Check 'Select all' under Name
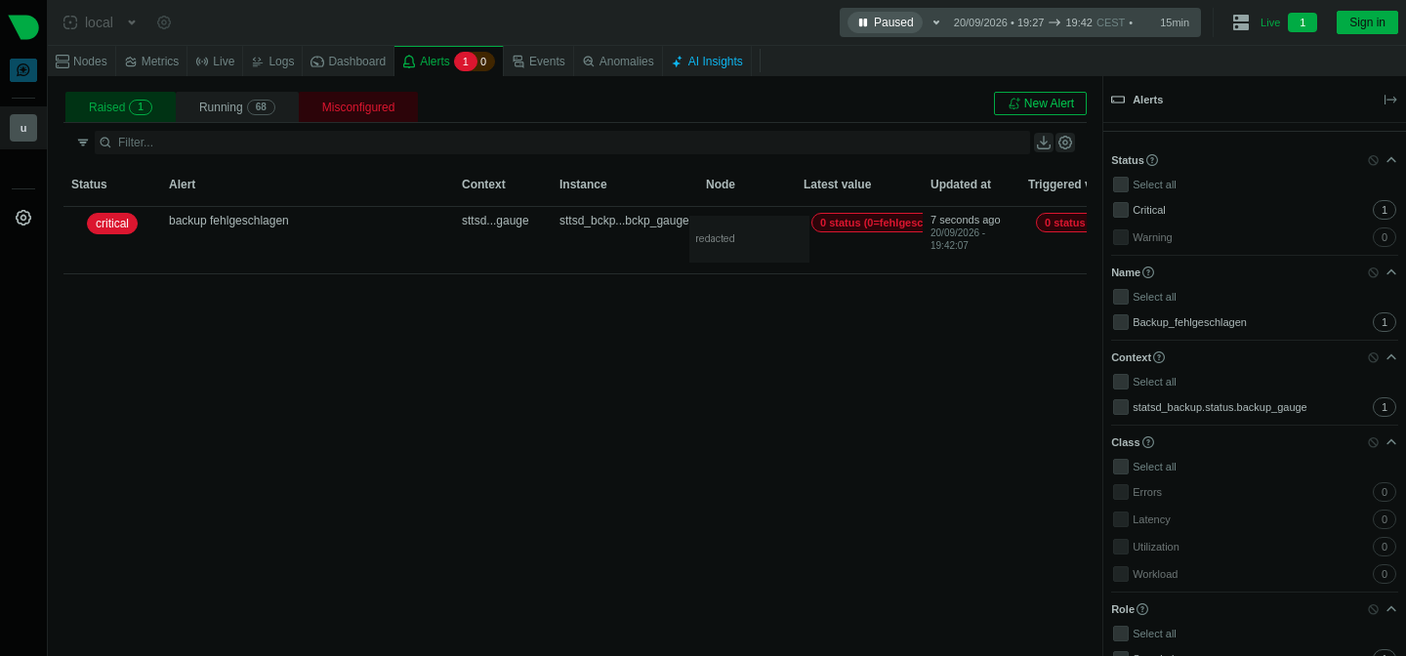This screenshot has width=1406, height=656. click(1121, 297)
